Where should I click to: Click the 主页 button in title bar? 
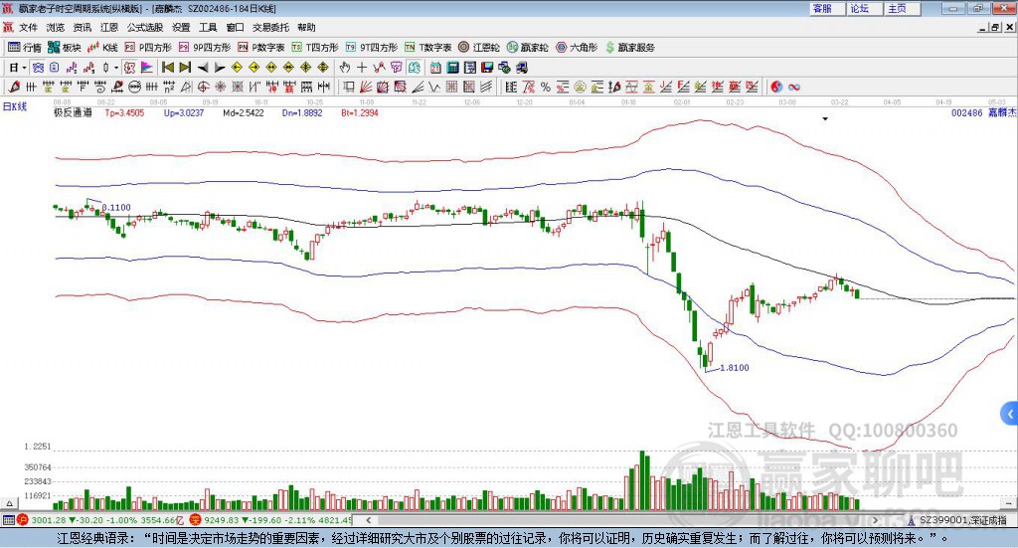tap(901, 8)
